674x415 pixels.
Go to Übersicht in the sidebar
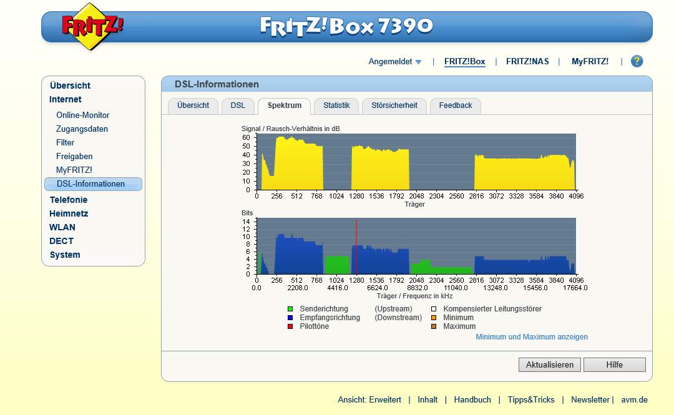70,85
